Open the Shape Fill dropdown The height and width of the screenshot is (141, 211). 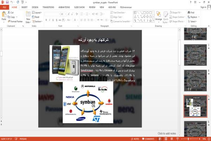coord(175,13)
